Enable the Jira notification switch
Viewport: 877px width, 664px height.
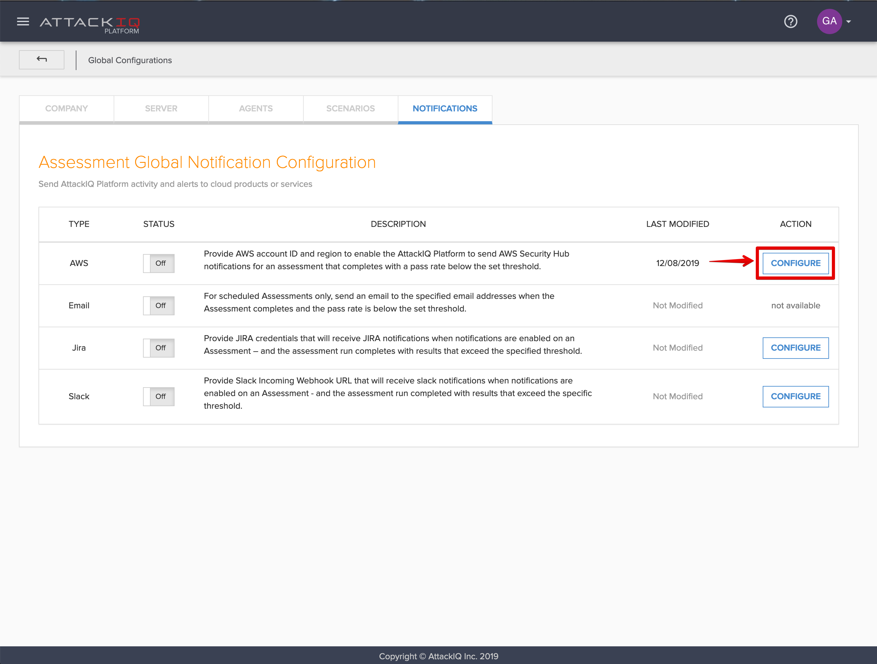158,348
